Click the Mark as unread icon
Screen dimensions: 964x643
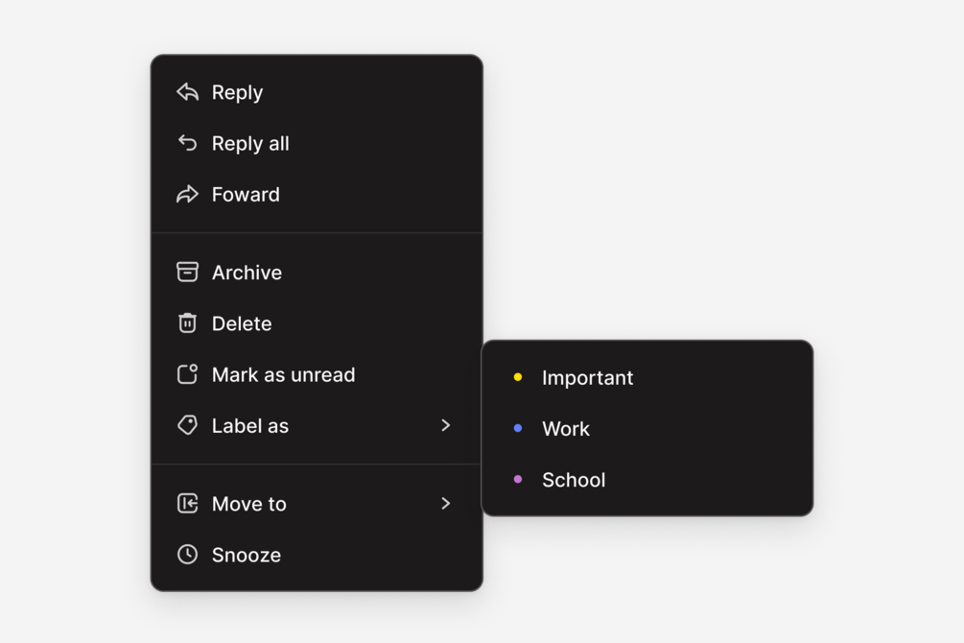187,374
